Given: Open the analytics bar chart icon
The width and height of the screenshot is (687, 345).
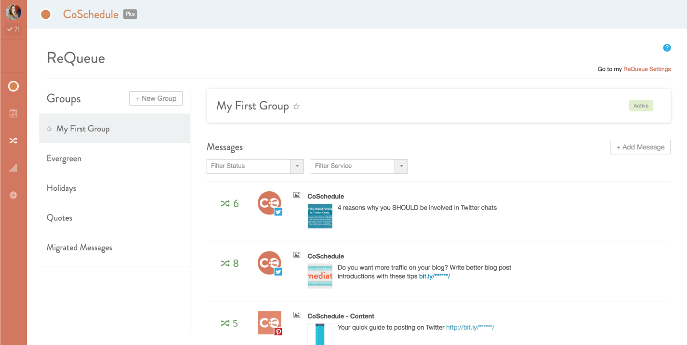Looking at the screenshot, I should pyautogui.click(x=13, y=168).
